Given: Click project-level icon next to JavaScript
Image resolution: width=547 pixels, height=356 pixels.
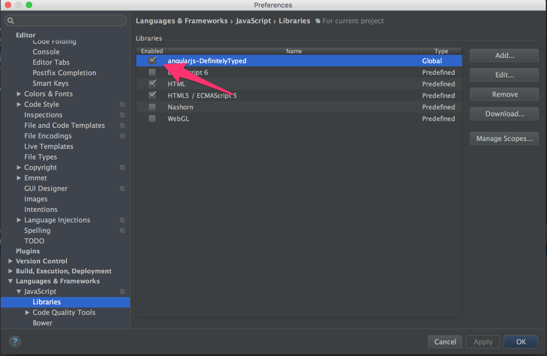Looking at the screenshot, I should (x=122, y=291).
